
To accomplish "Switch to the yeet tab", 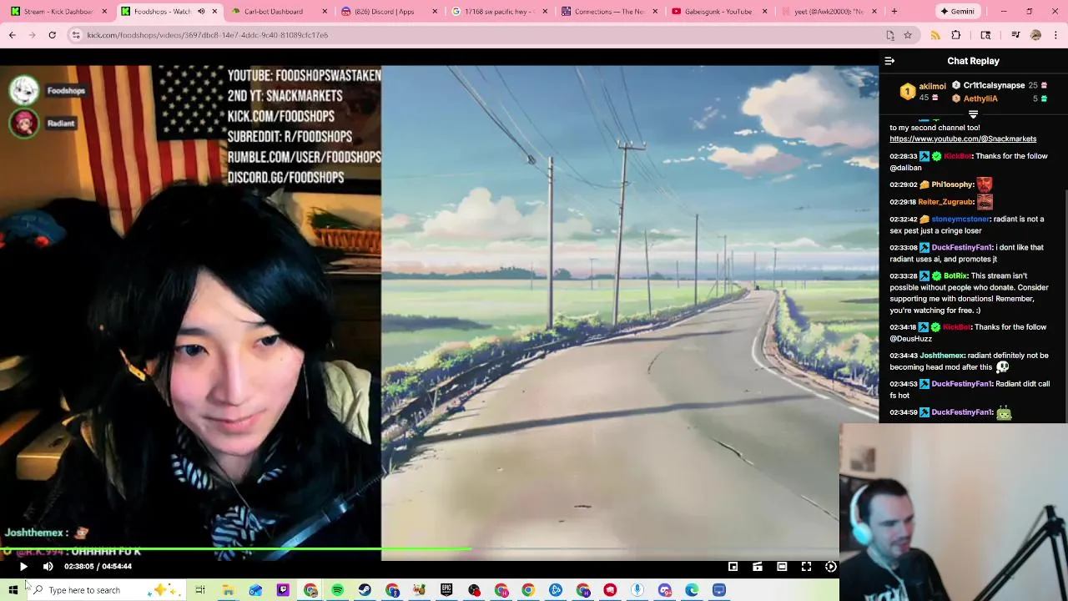I will (829, 12).
